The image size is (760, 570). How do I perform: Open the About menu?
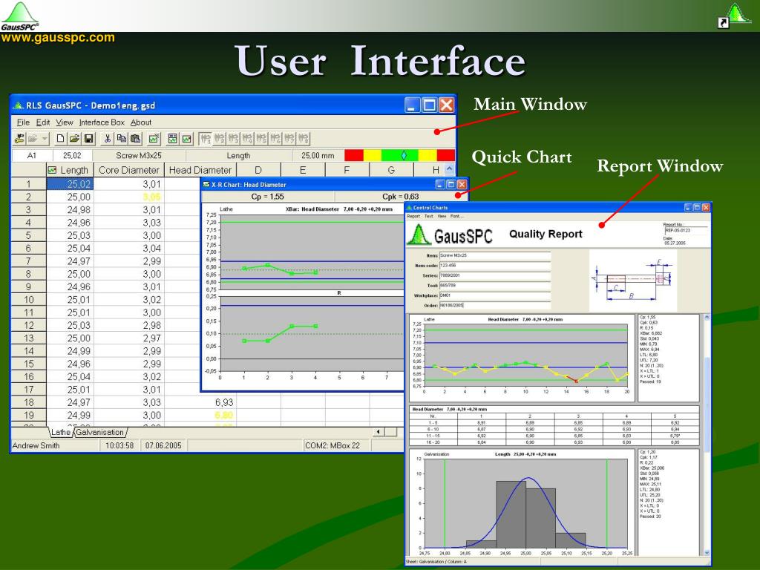(141, 122)
